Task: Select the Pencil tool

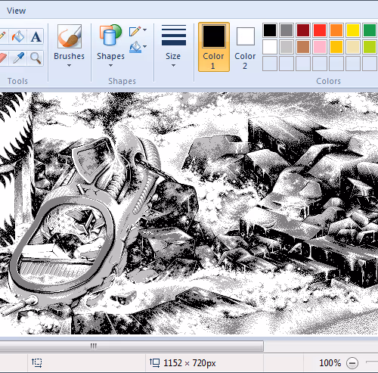Action: click(2, 36)
